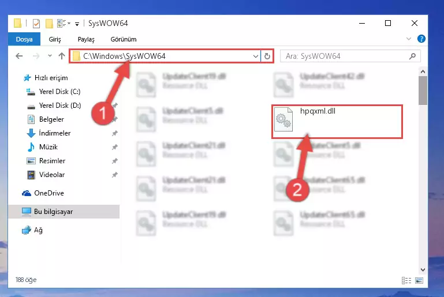Switch to the Paylaş ribbon tab
Viewport: 444px width, 297px height.
[86, 39]
